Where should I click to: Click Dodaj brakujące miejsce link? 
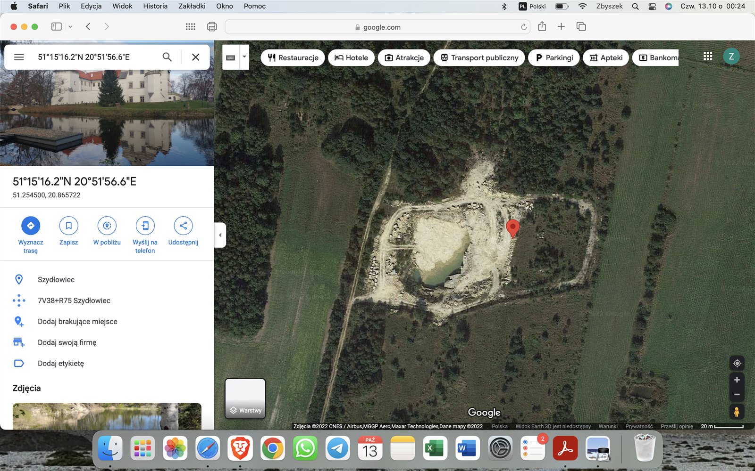pos(77,322)
